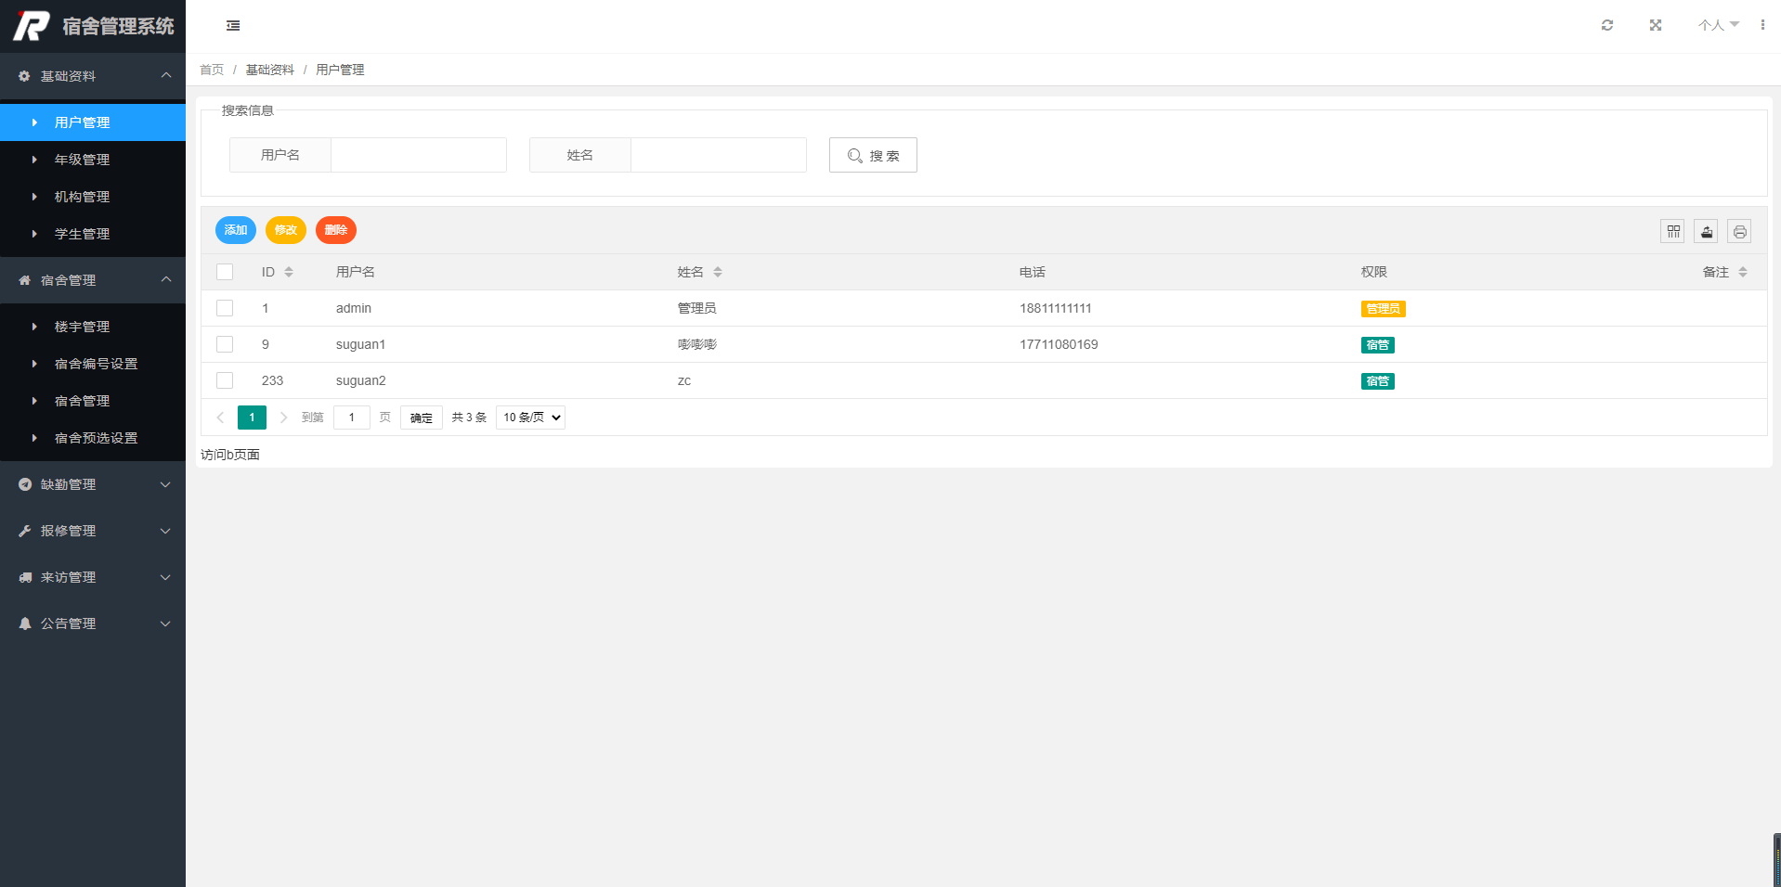Click page number 1 button

(252, 418)
